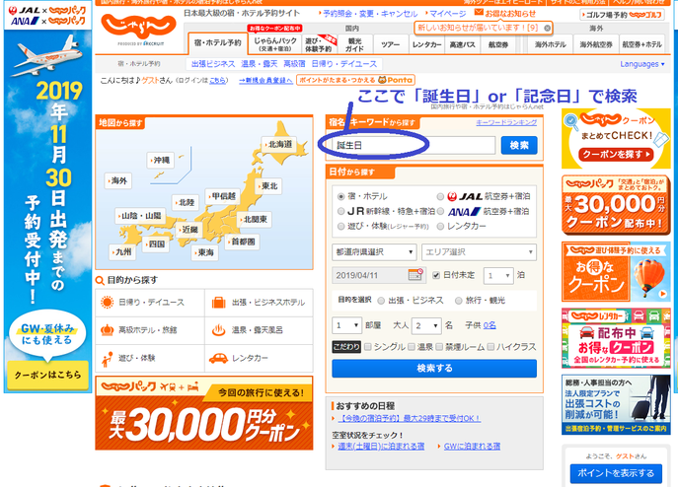The height and width of the screenshot is (487, 678).
Task: Switch to ツアー tab
Action: pos(390,44)
